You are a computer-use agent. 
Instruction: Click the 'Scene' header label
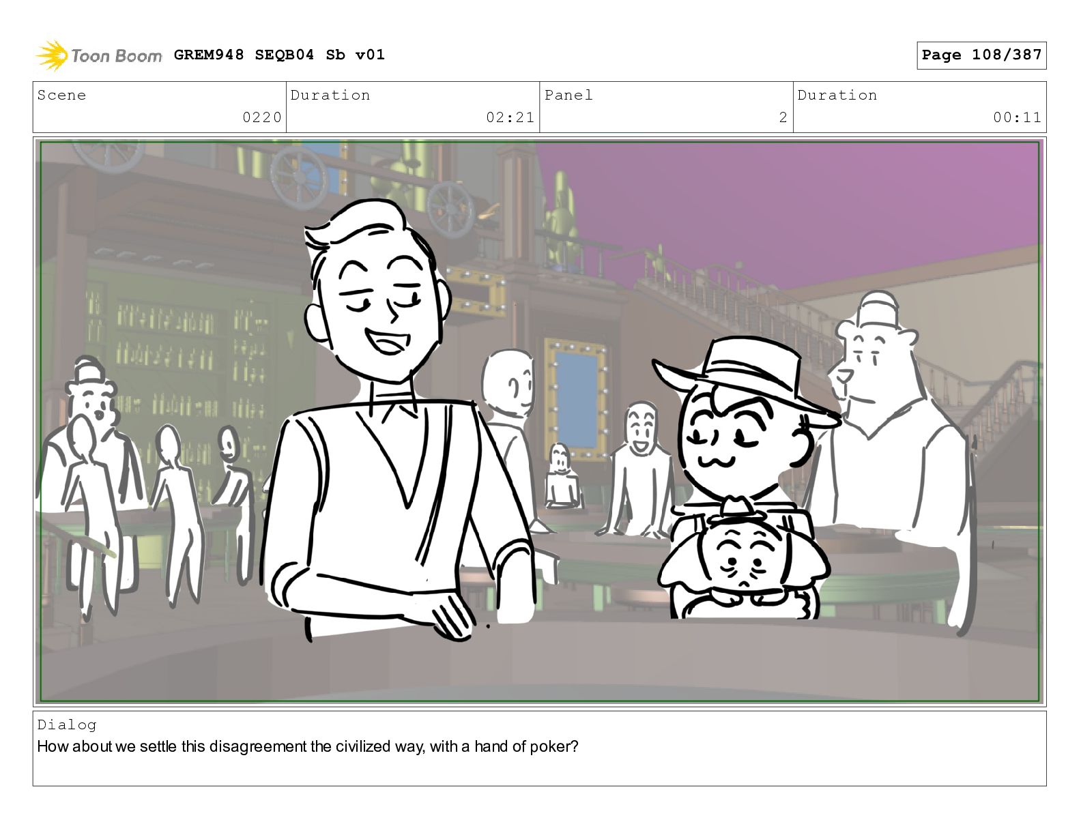(61, 95)
